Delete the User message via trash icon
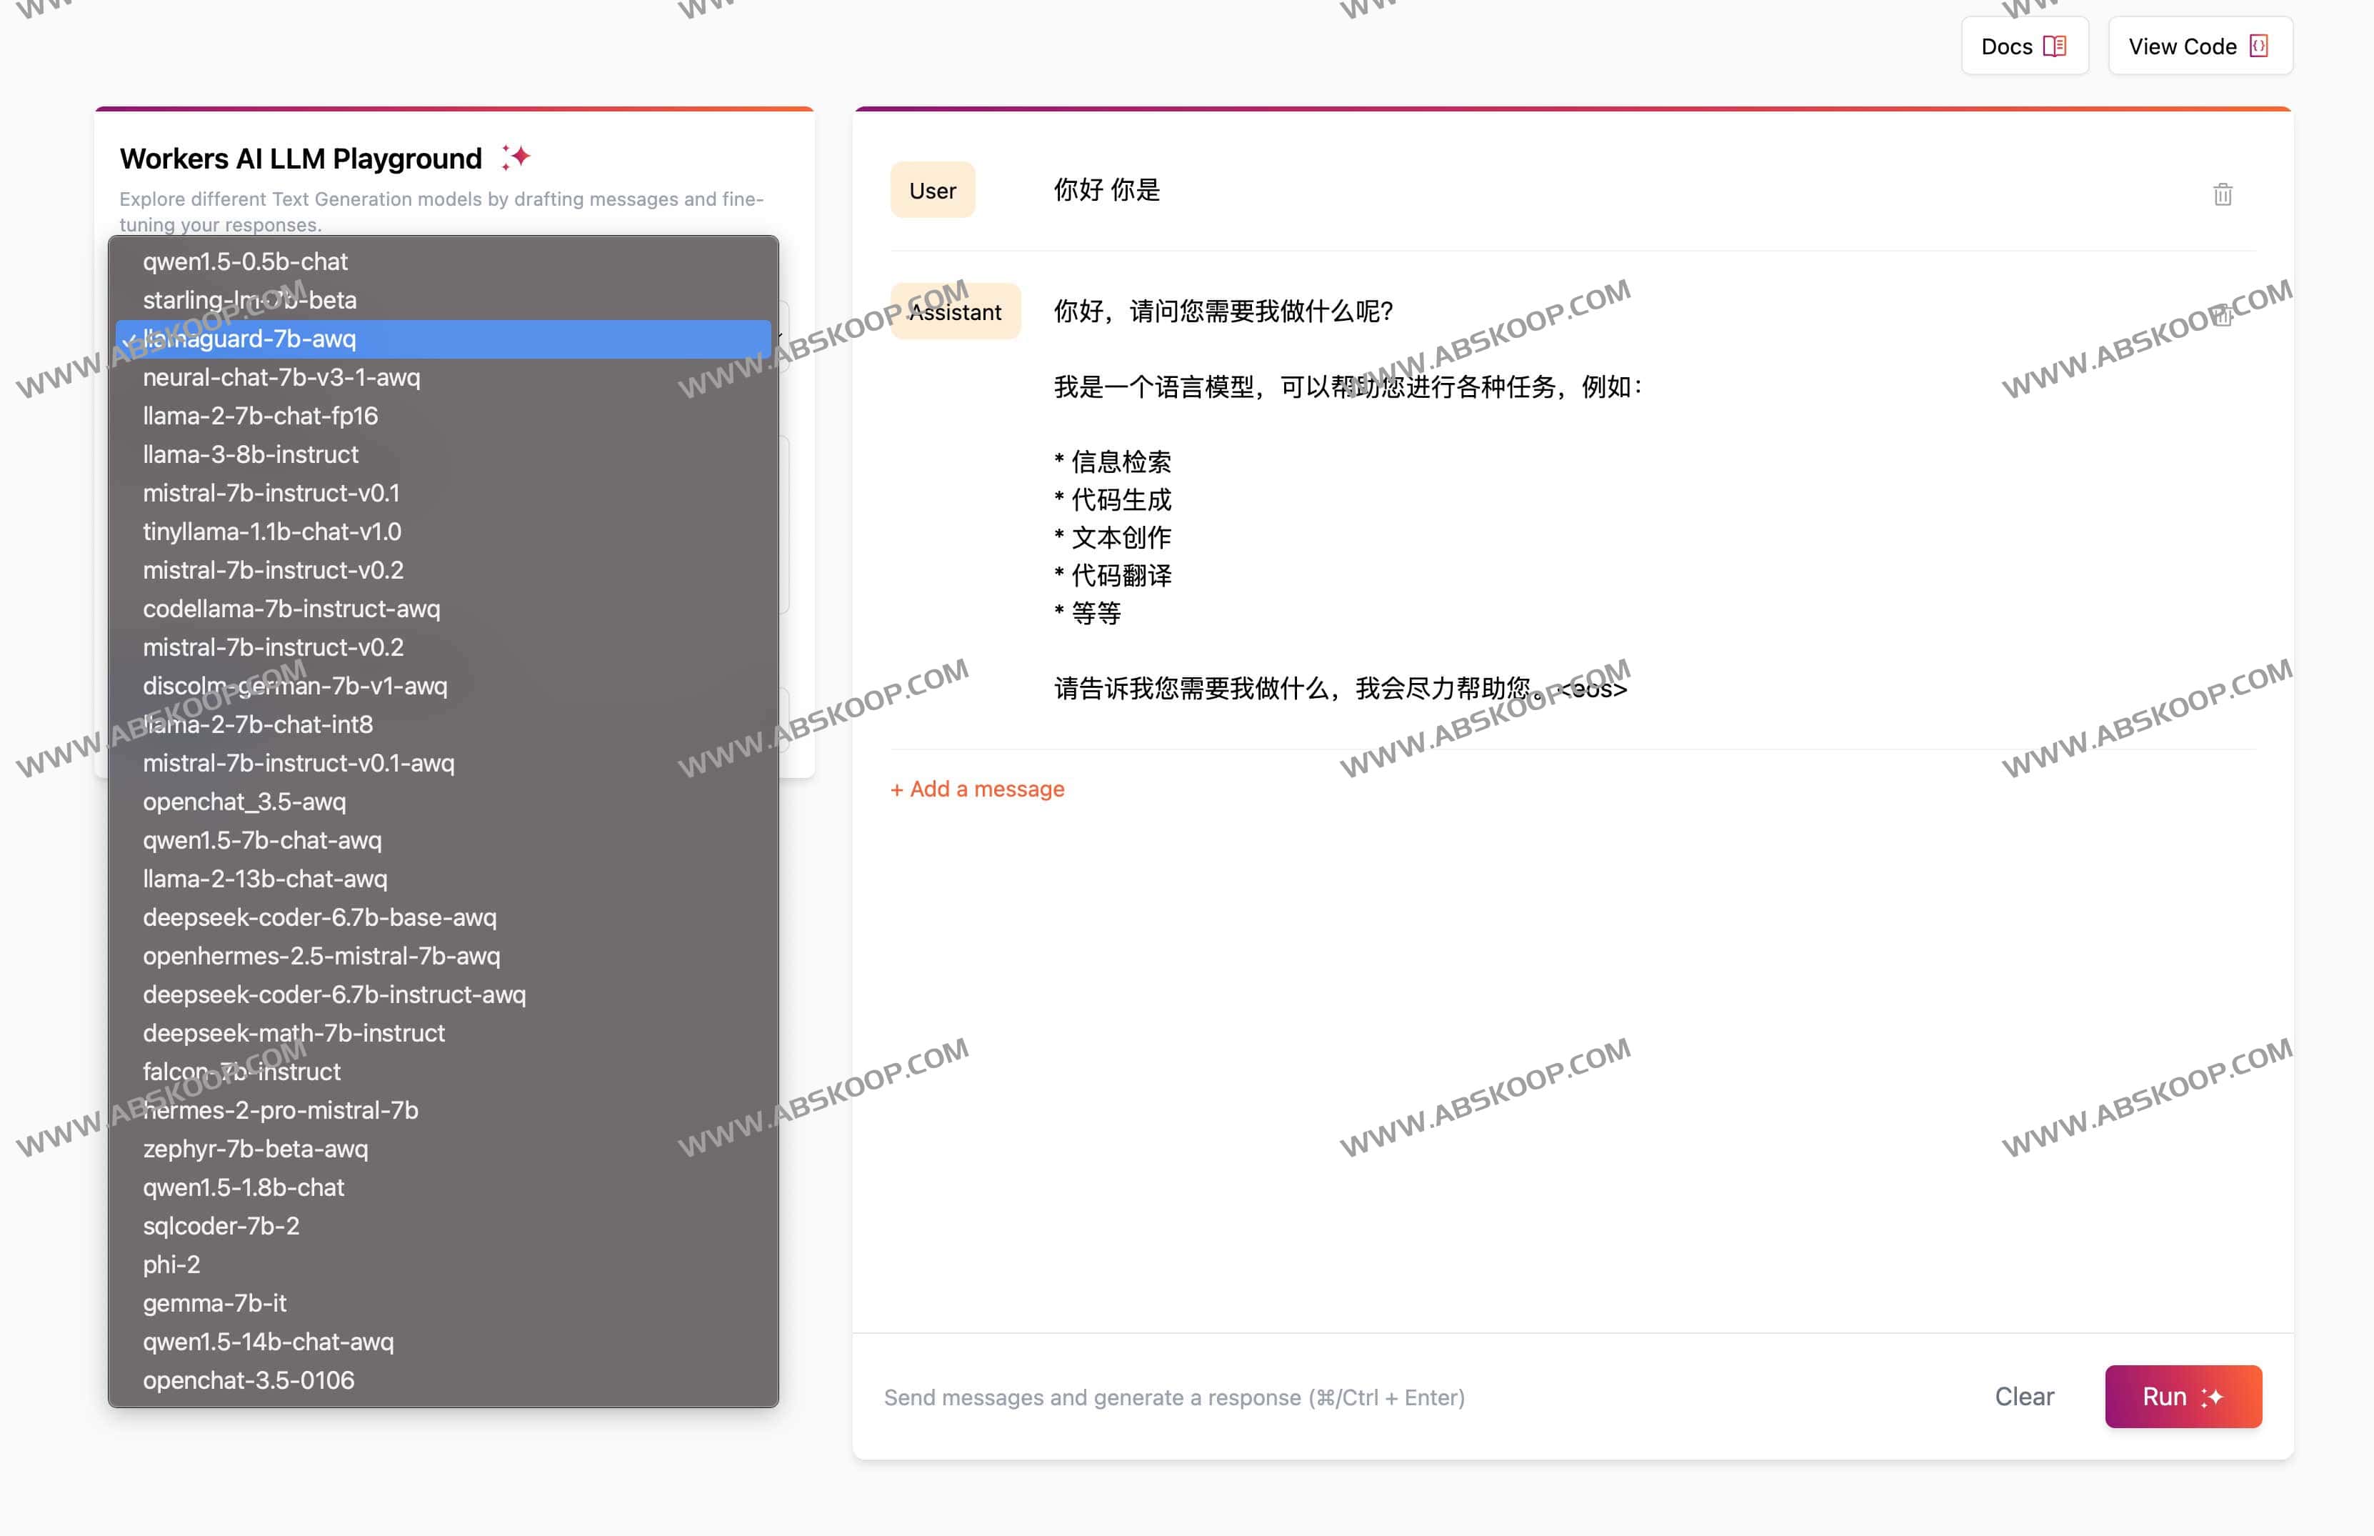Viewport: 2374px width, 1536px height. 2221,194
